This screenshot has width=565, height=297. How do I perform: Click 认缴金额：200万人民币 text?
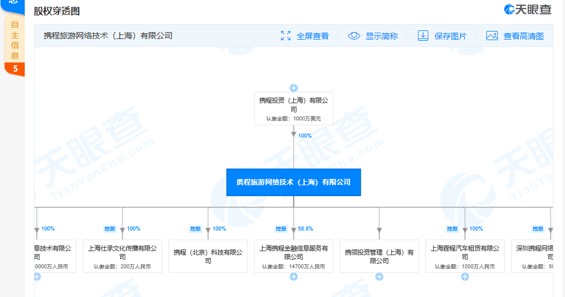[x=122, y=267]
